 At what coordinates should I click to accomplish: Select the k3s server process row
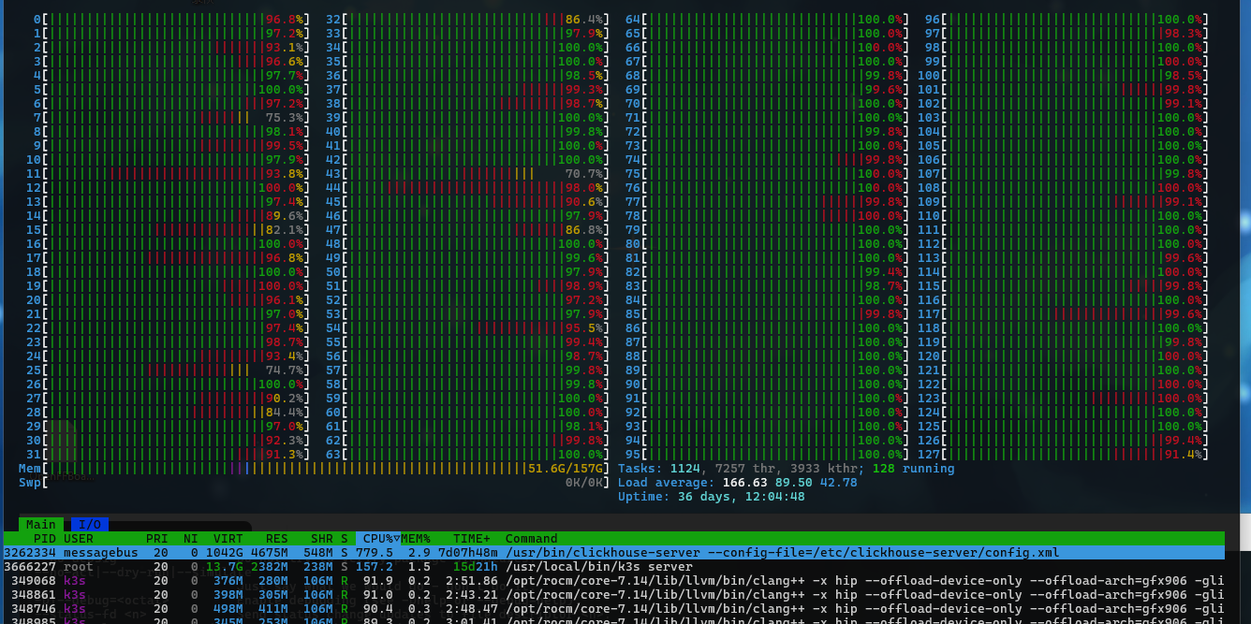612,567
